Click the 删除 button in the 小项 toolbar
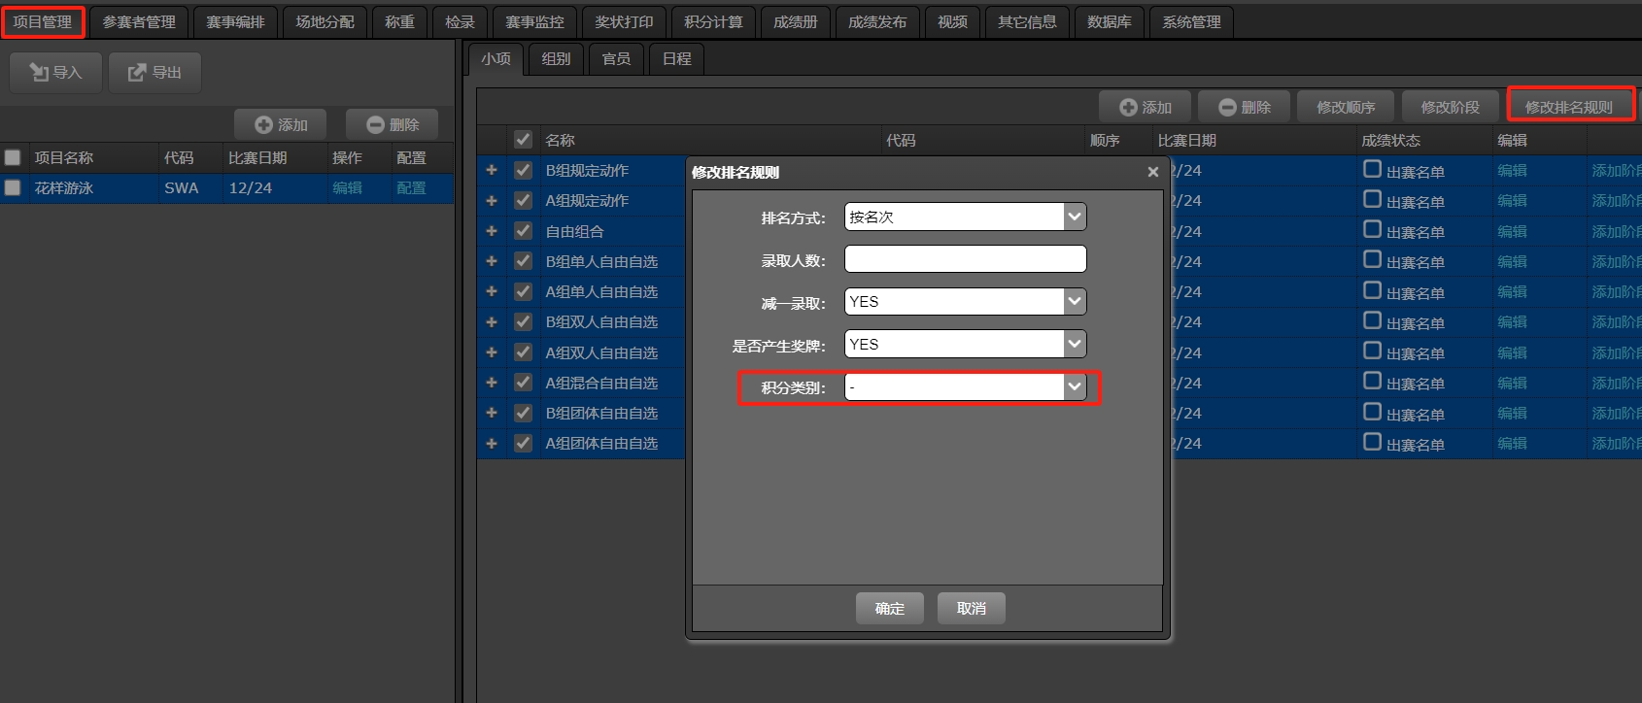Screen dimensions: 1642x703 1245,107
